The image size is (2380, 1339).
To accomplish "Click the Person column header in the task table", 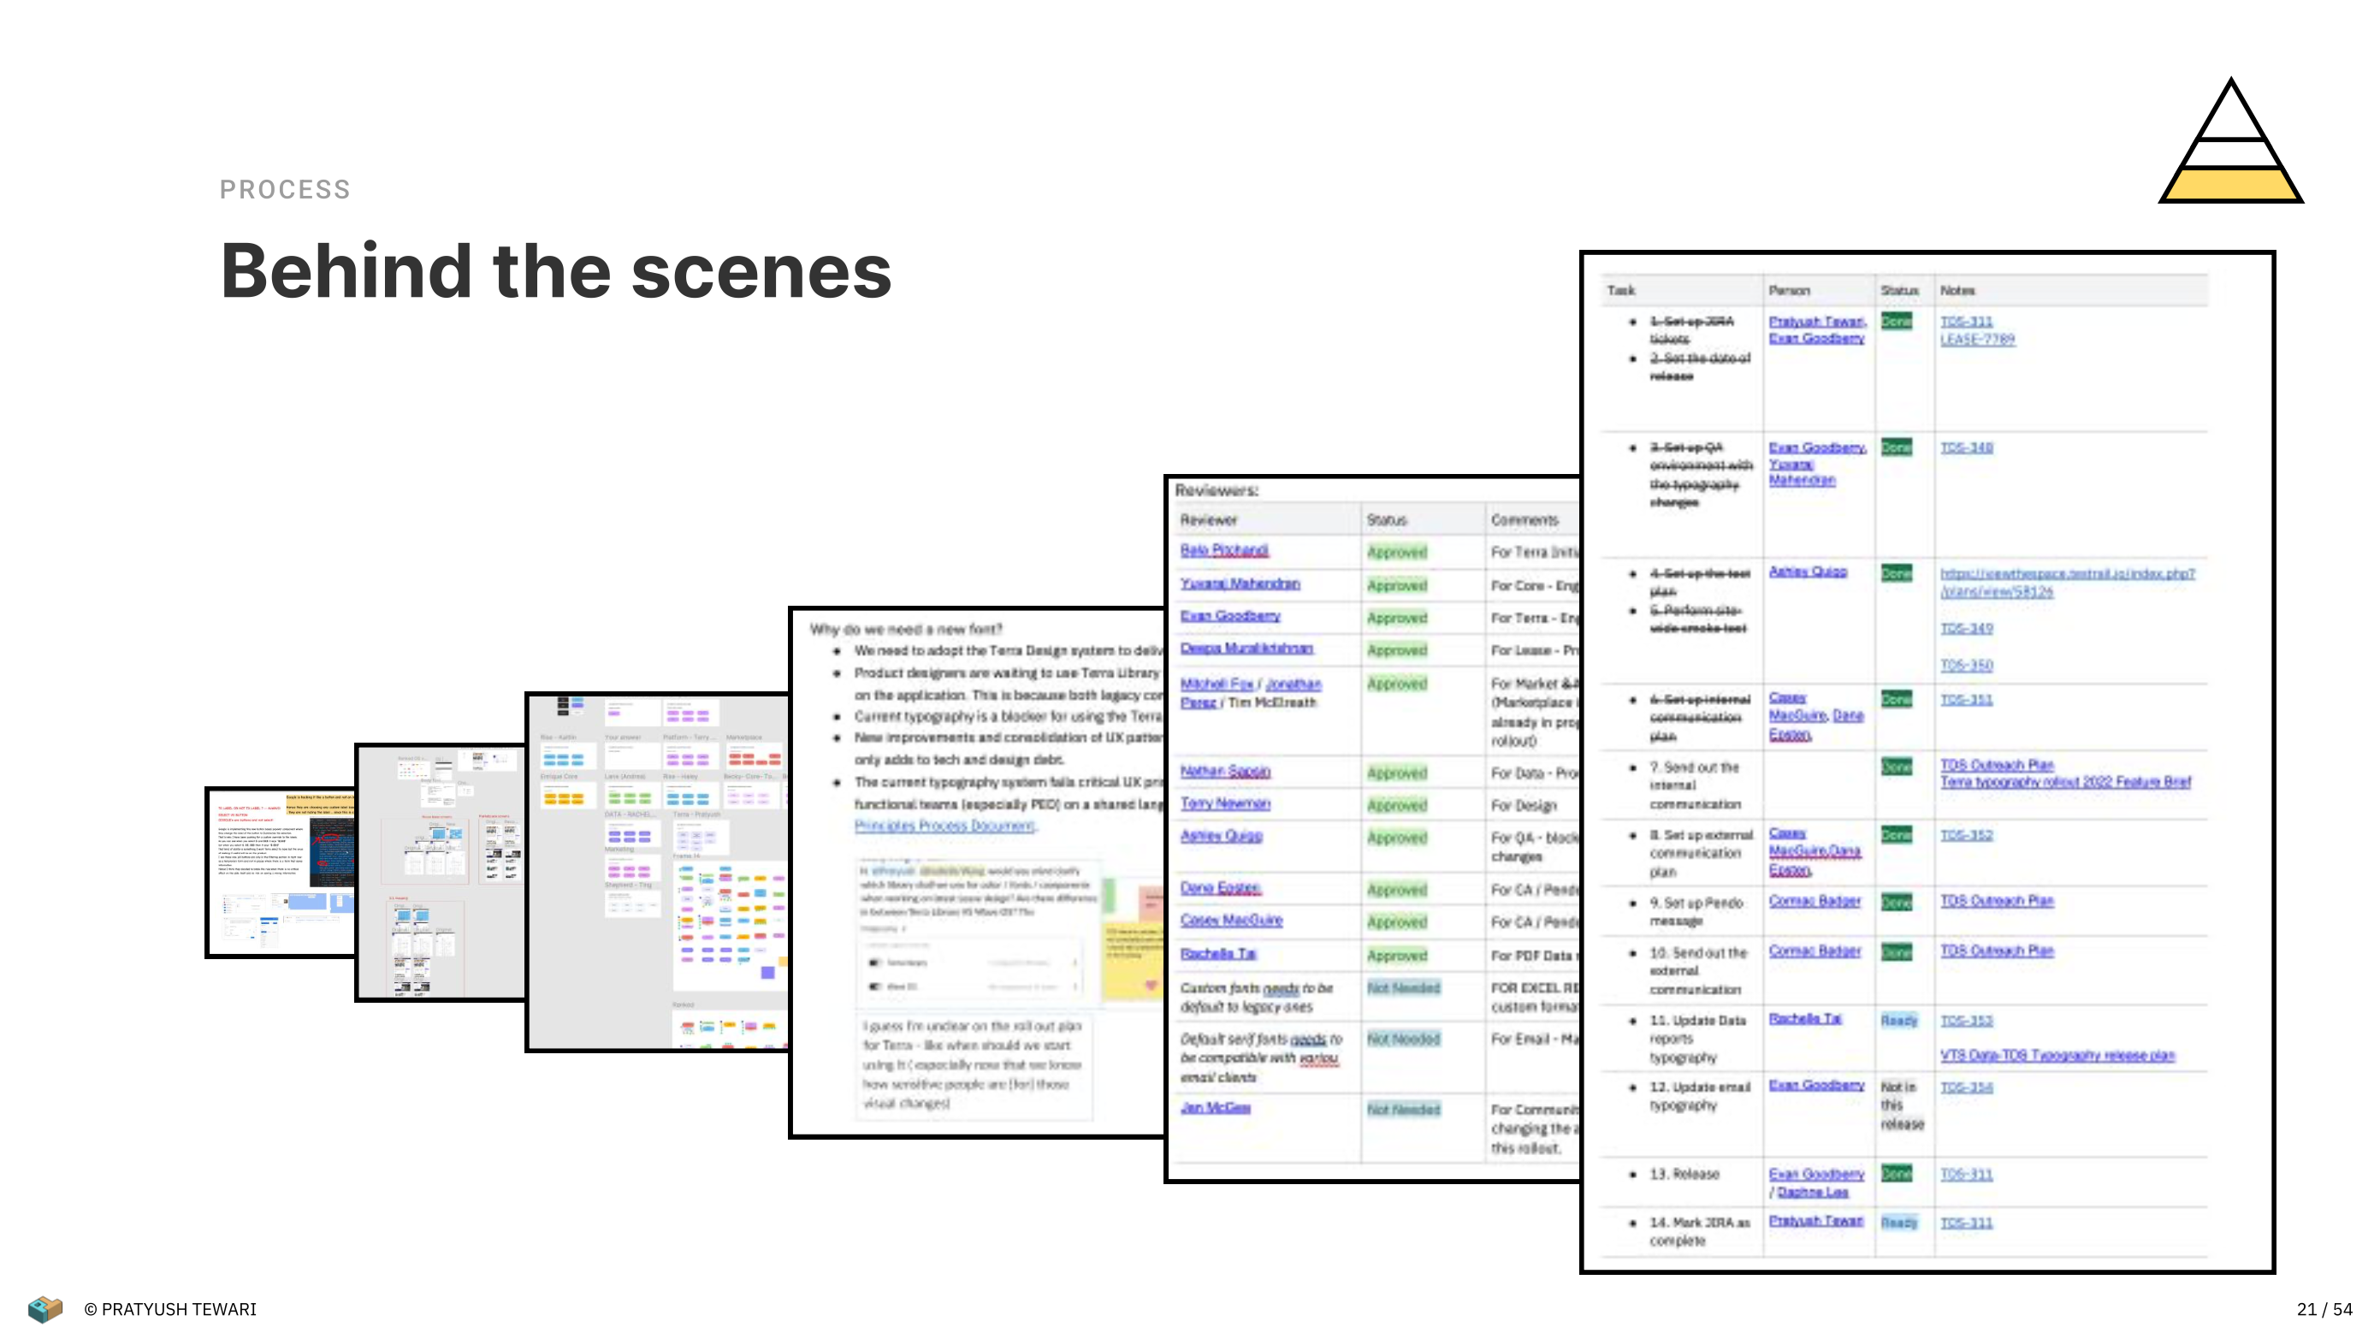I will point(1789,290).
